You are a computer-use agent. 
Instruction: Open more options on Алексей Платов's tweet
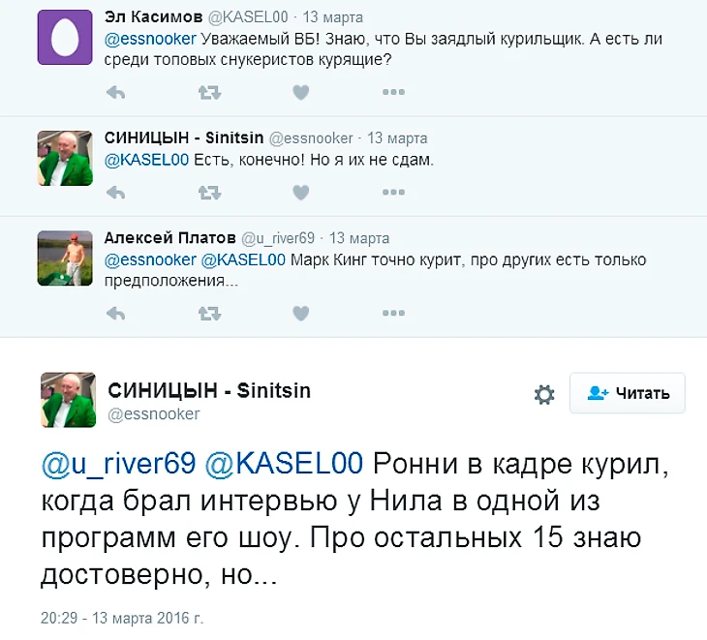pyautogui.click(x=392, y=313)
